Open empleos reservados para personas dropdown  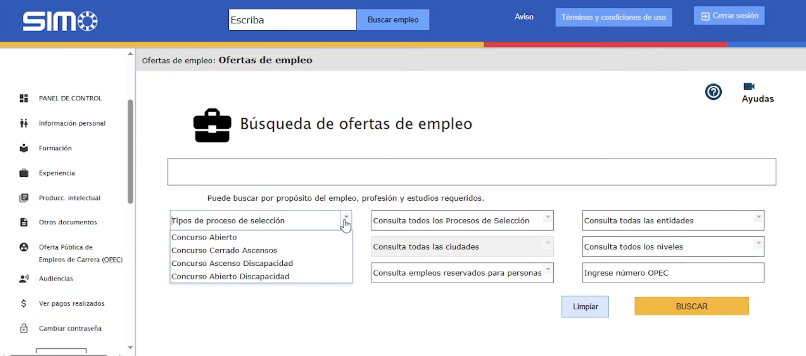point(548,269)
